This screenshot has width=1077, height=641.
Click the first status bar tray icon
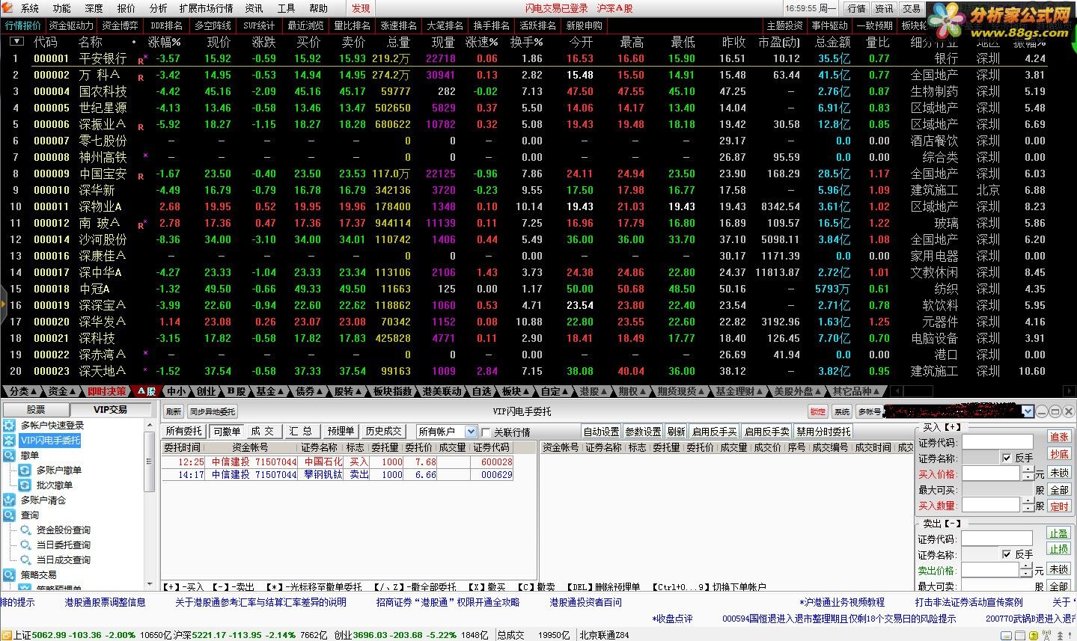point(1007,635)
